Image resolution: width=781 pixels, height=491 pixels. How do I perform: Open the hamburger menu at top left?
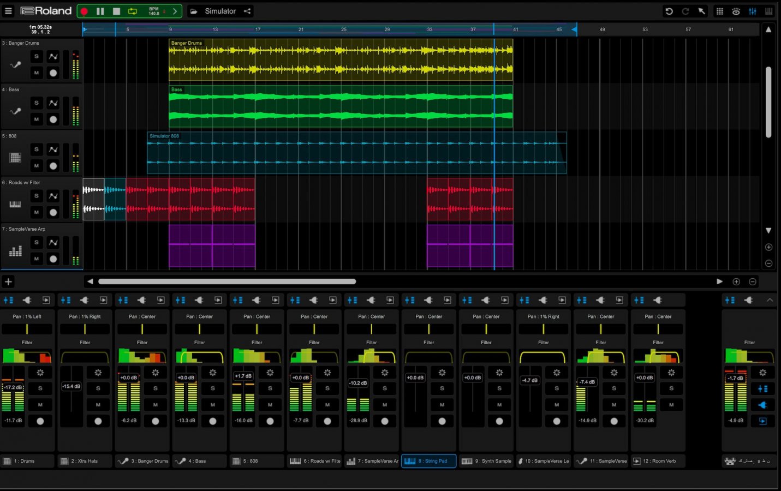coord(8,10)
